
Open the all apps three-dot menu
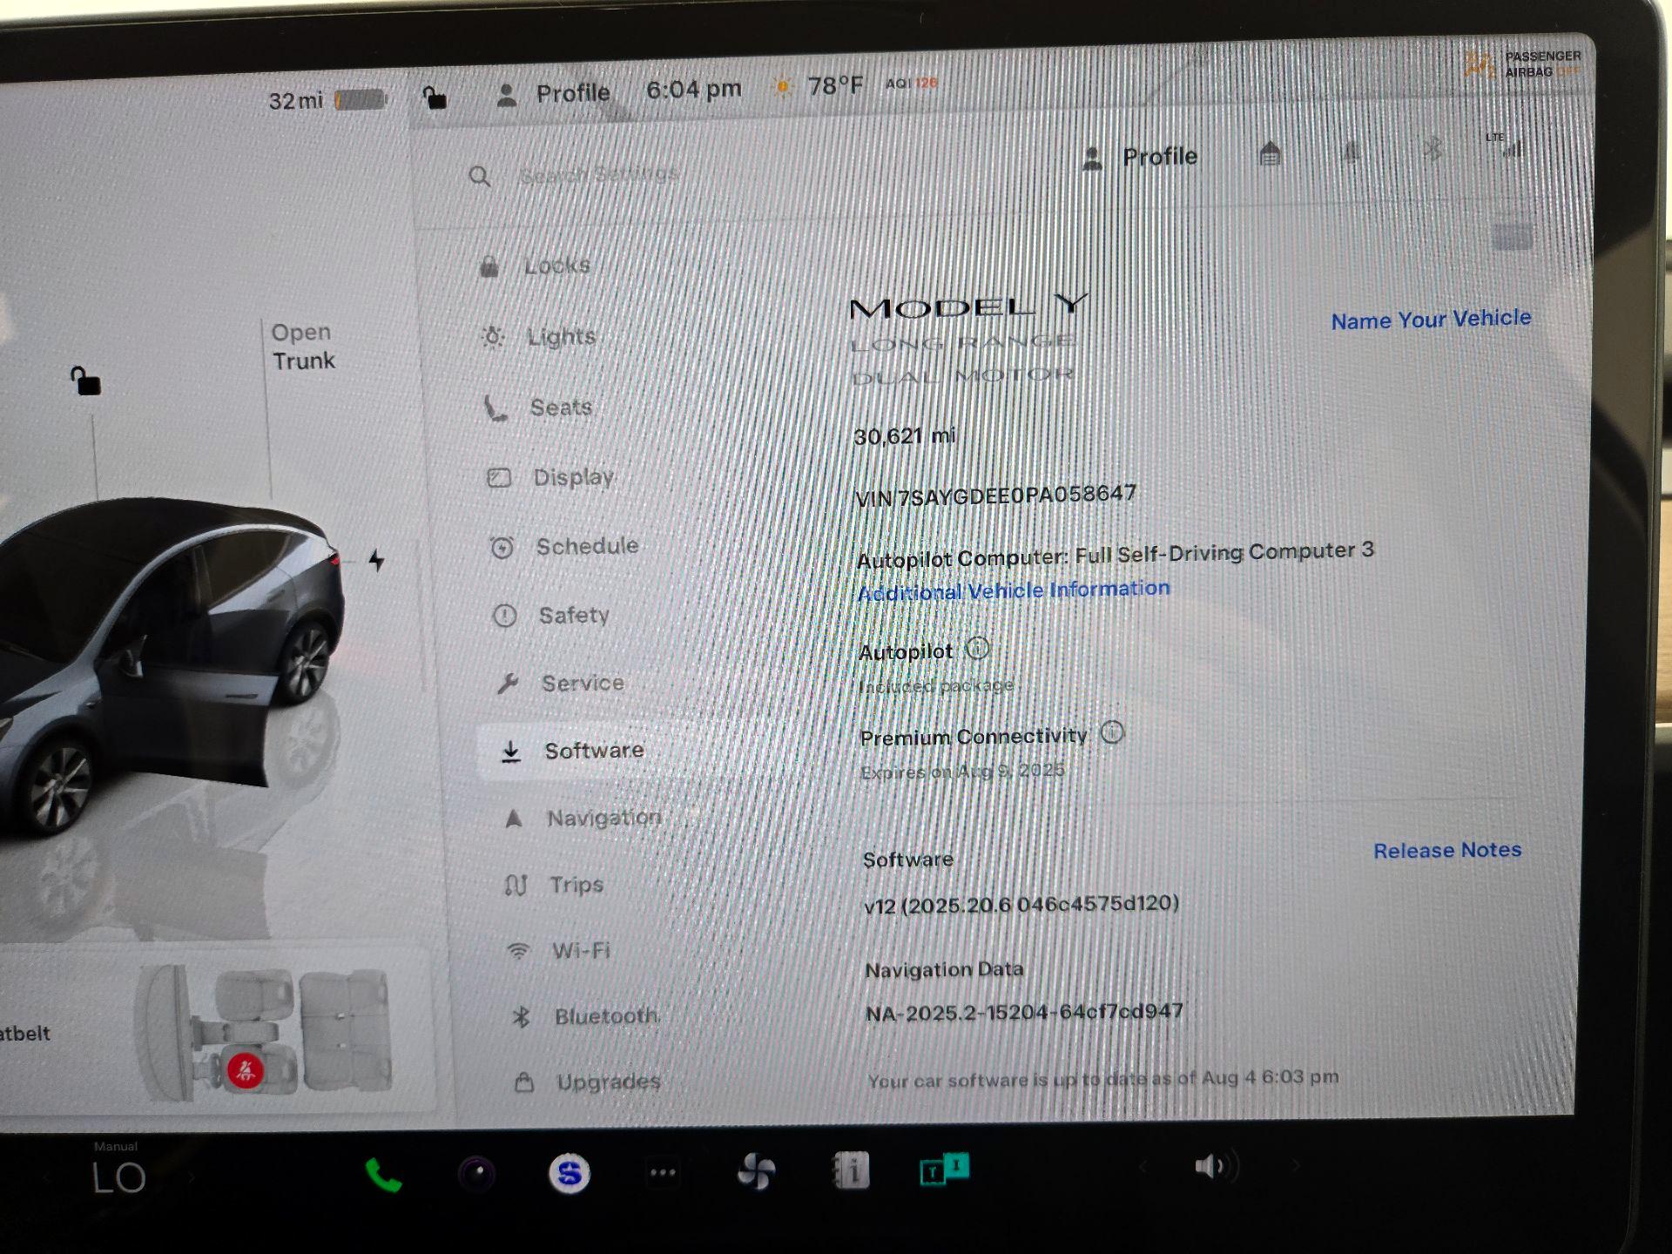pos(663,1173)
